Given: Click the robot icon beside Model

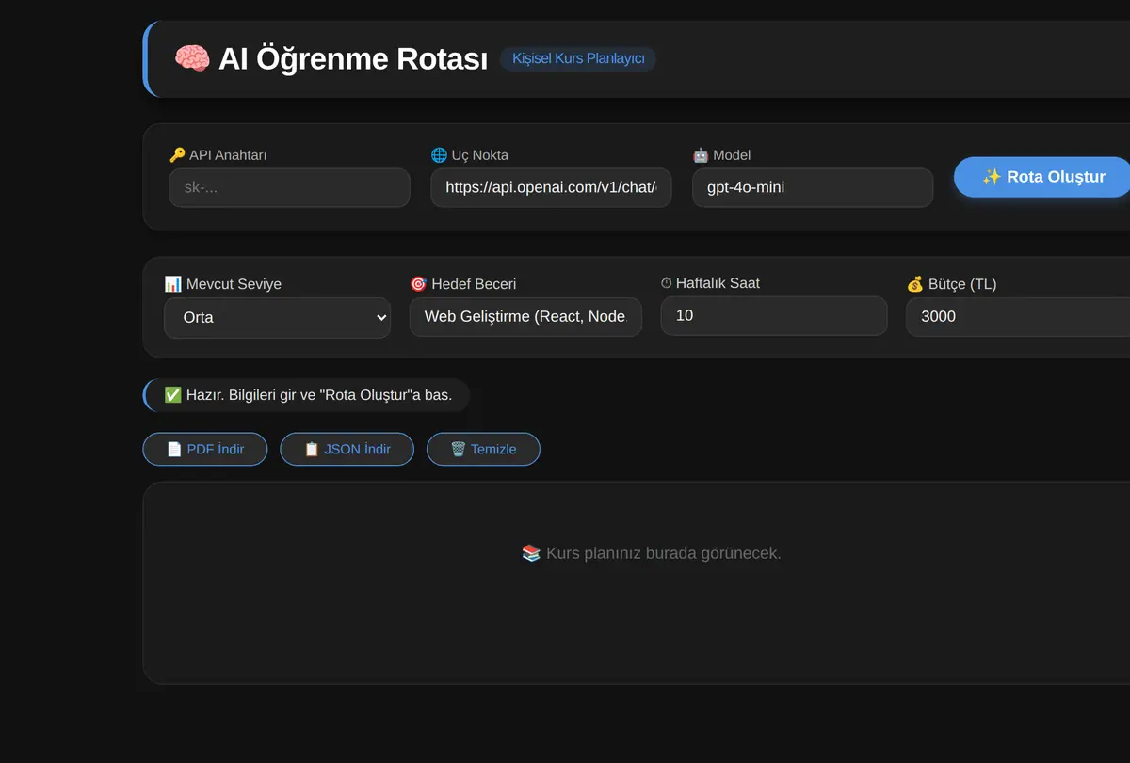Looking at the screenshot, I should (701, 155).
